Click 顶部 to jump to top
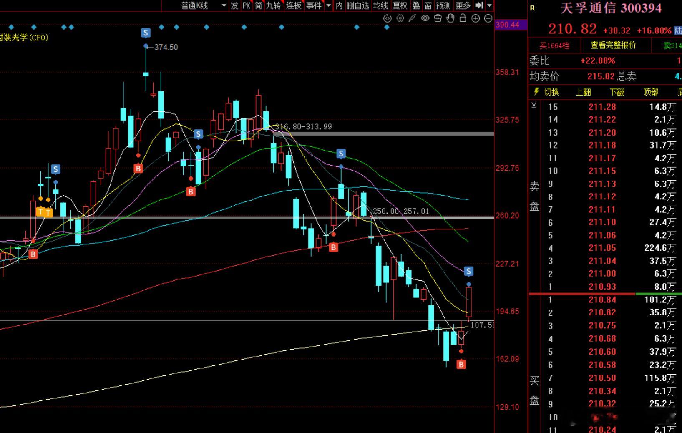Screen dimensions: 682x433 (651, 92)
